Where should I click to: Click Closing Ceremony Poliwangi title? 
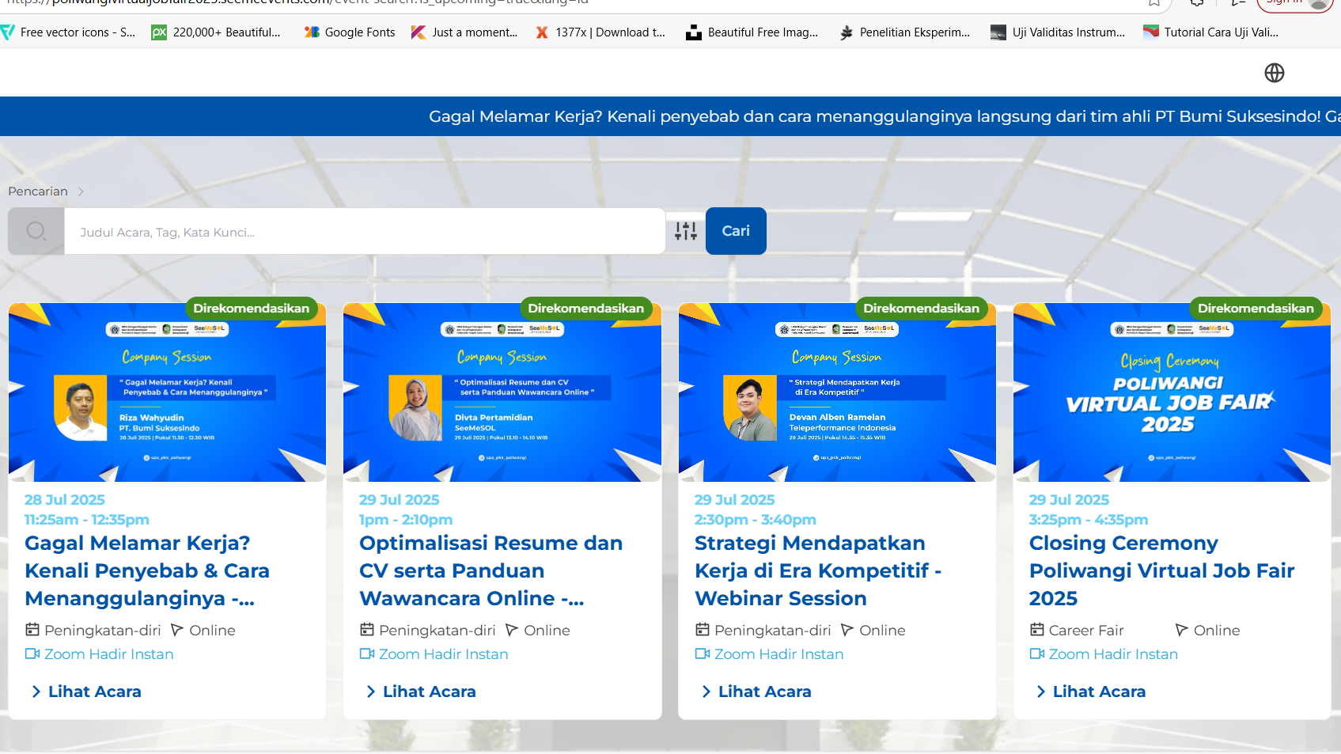tap(1161, 570)
